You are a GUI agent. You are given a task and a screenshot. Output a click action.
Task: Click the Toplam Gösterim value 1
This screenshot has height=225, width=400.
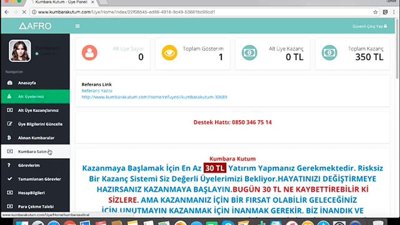(x=221, y=57)
